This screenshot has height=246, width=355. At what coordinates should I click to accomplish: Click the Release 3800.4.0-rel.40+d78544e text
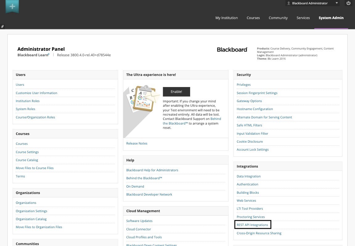pos(84,55)
